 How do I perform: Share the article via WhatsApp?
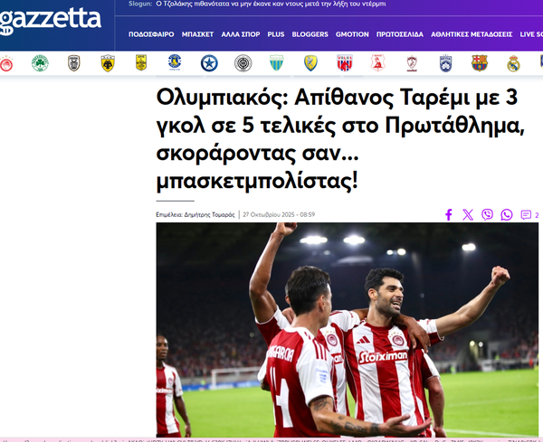507,215
